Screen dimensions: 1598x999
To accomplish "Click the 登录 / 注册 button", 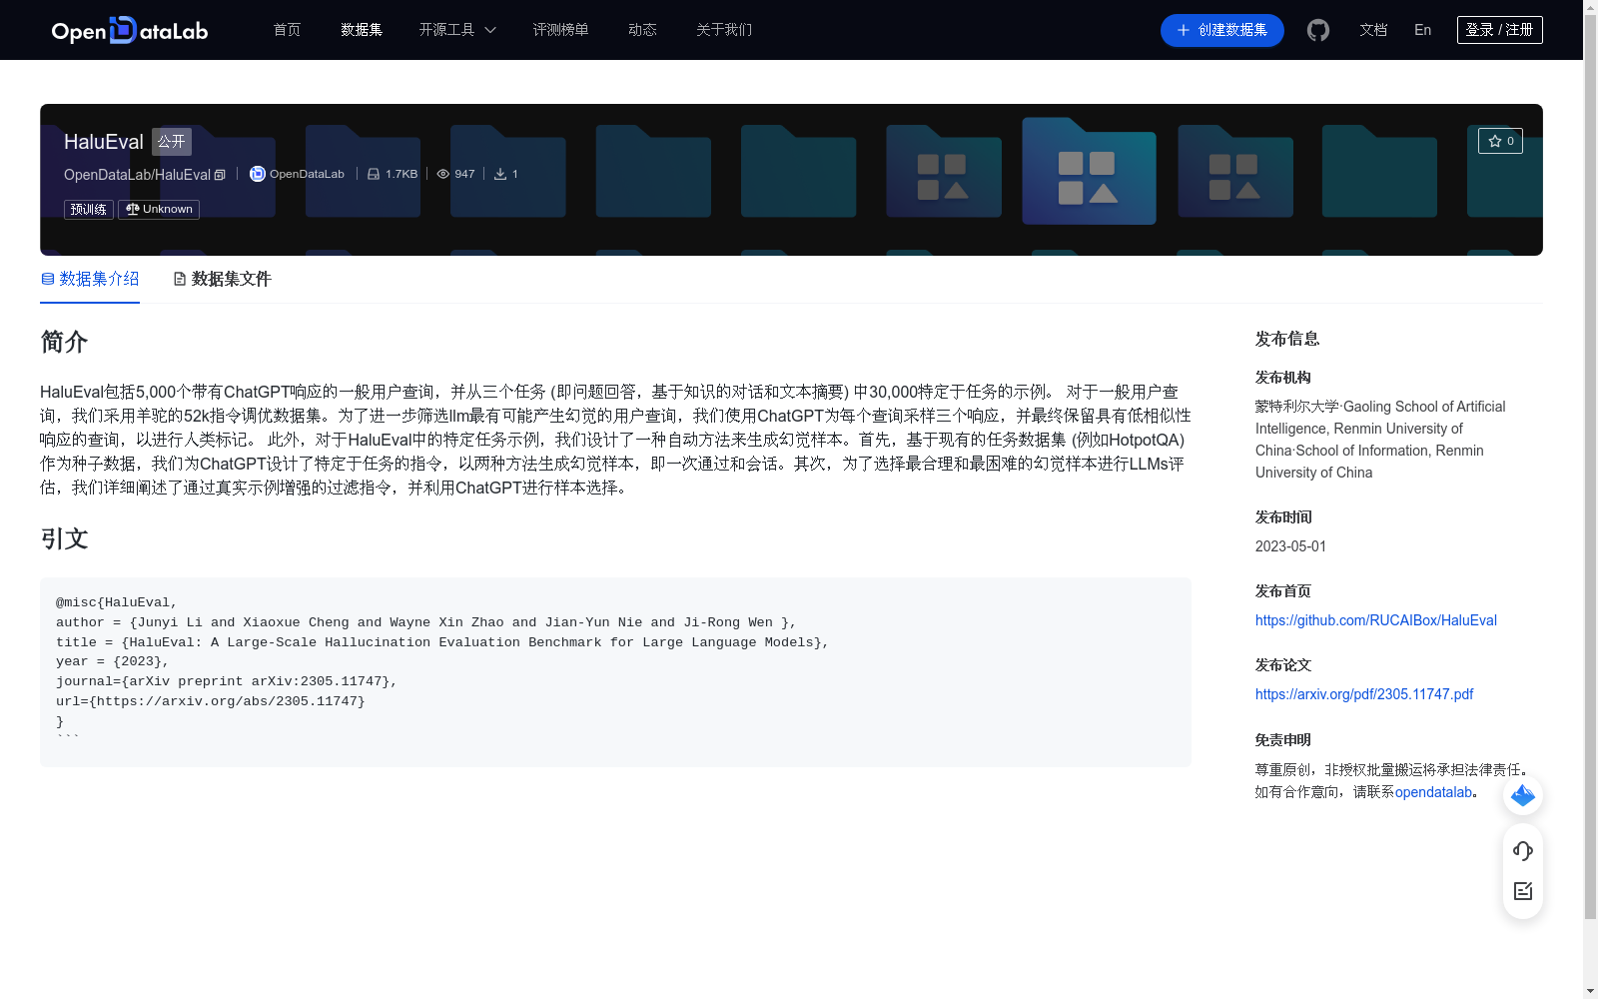I will [x=1500, y=30].
